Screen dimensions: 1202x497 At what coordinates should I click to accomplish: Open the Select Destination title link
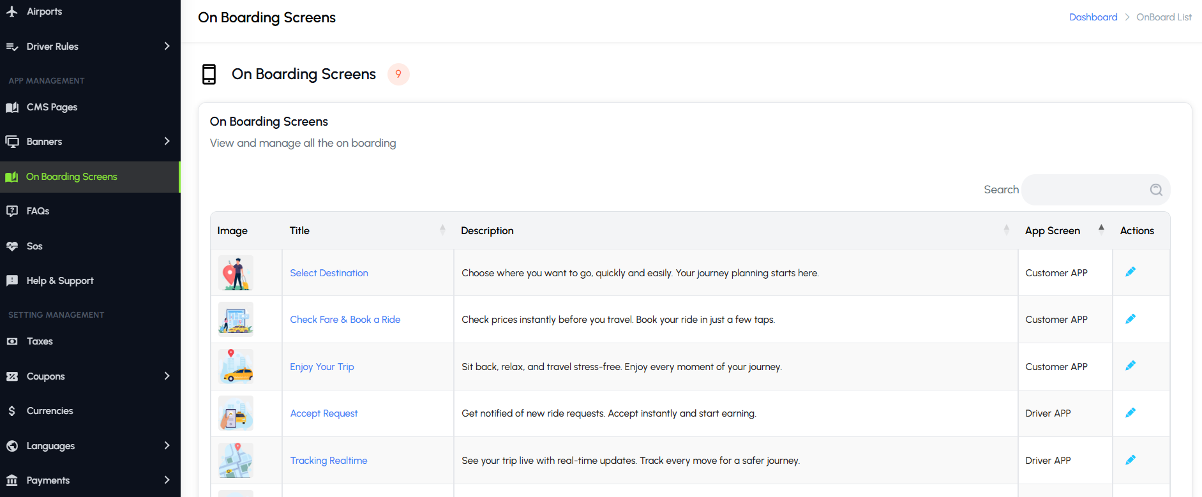[329, 273]
